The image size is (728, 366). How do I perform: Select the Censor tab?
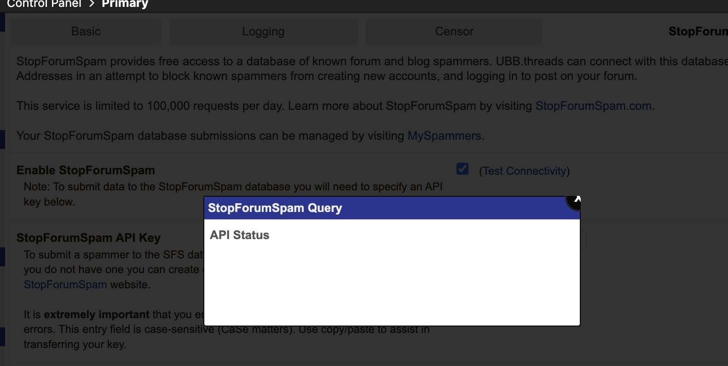454,31
